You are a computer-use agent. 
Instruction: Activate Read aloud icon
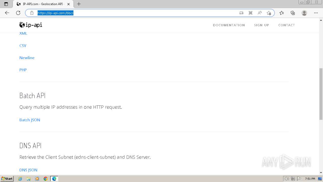click(x=260, y=13)
